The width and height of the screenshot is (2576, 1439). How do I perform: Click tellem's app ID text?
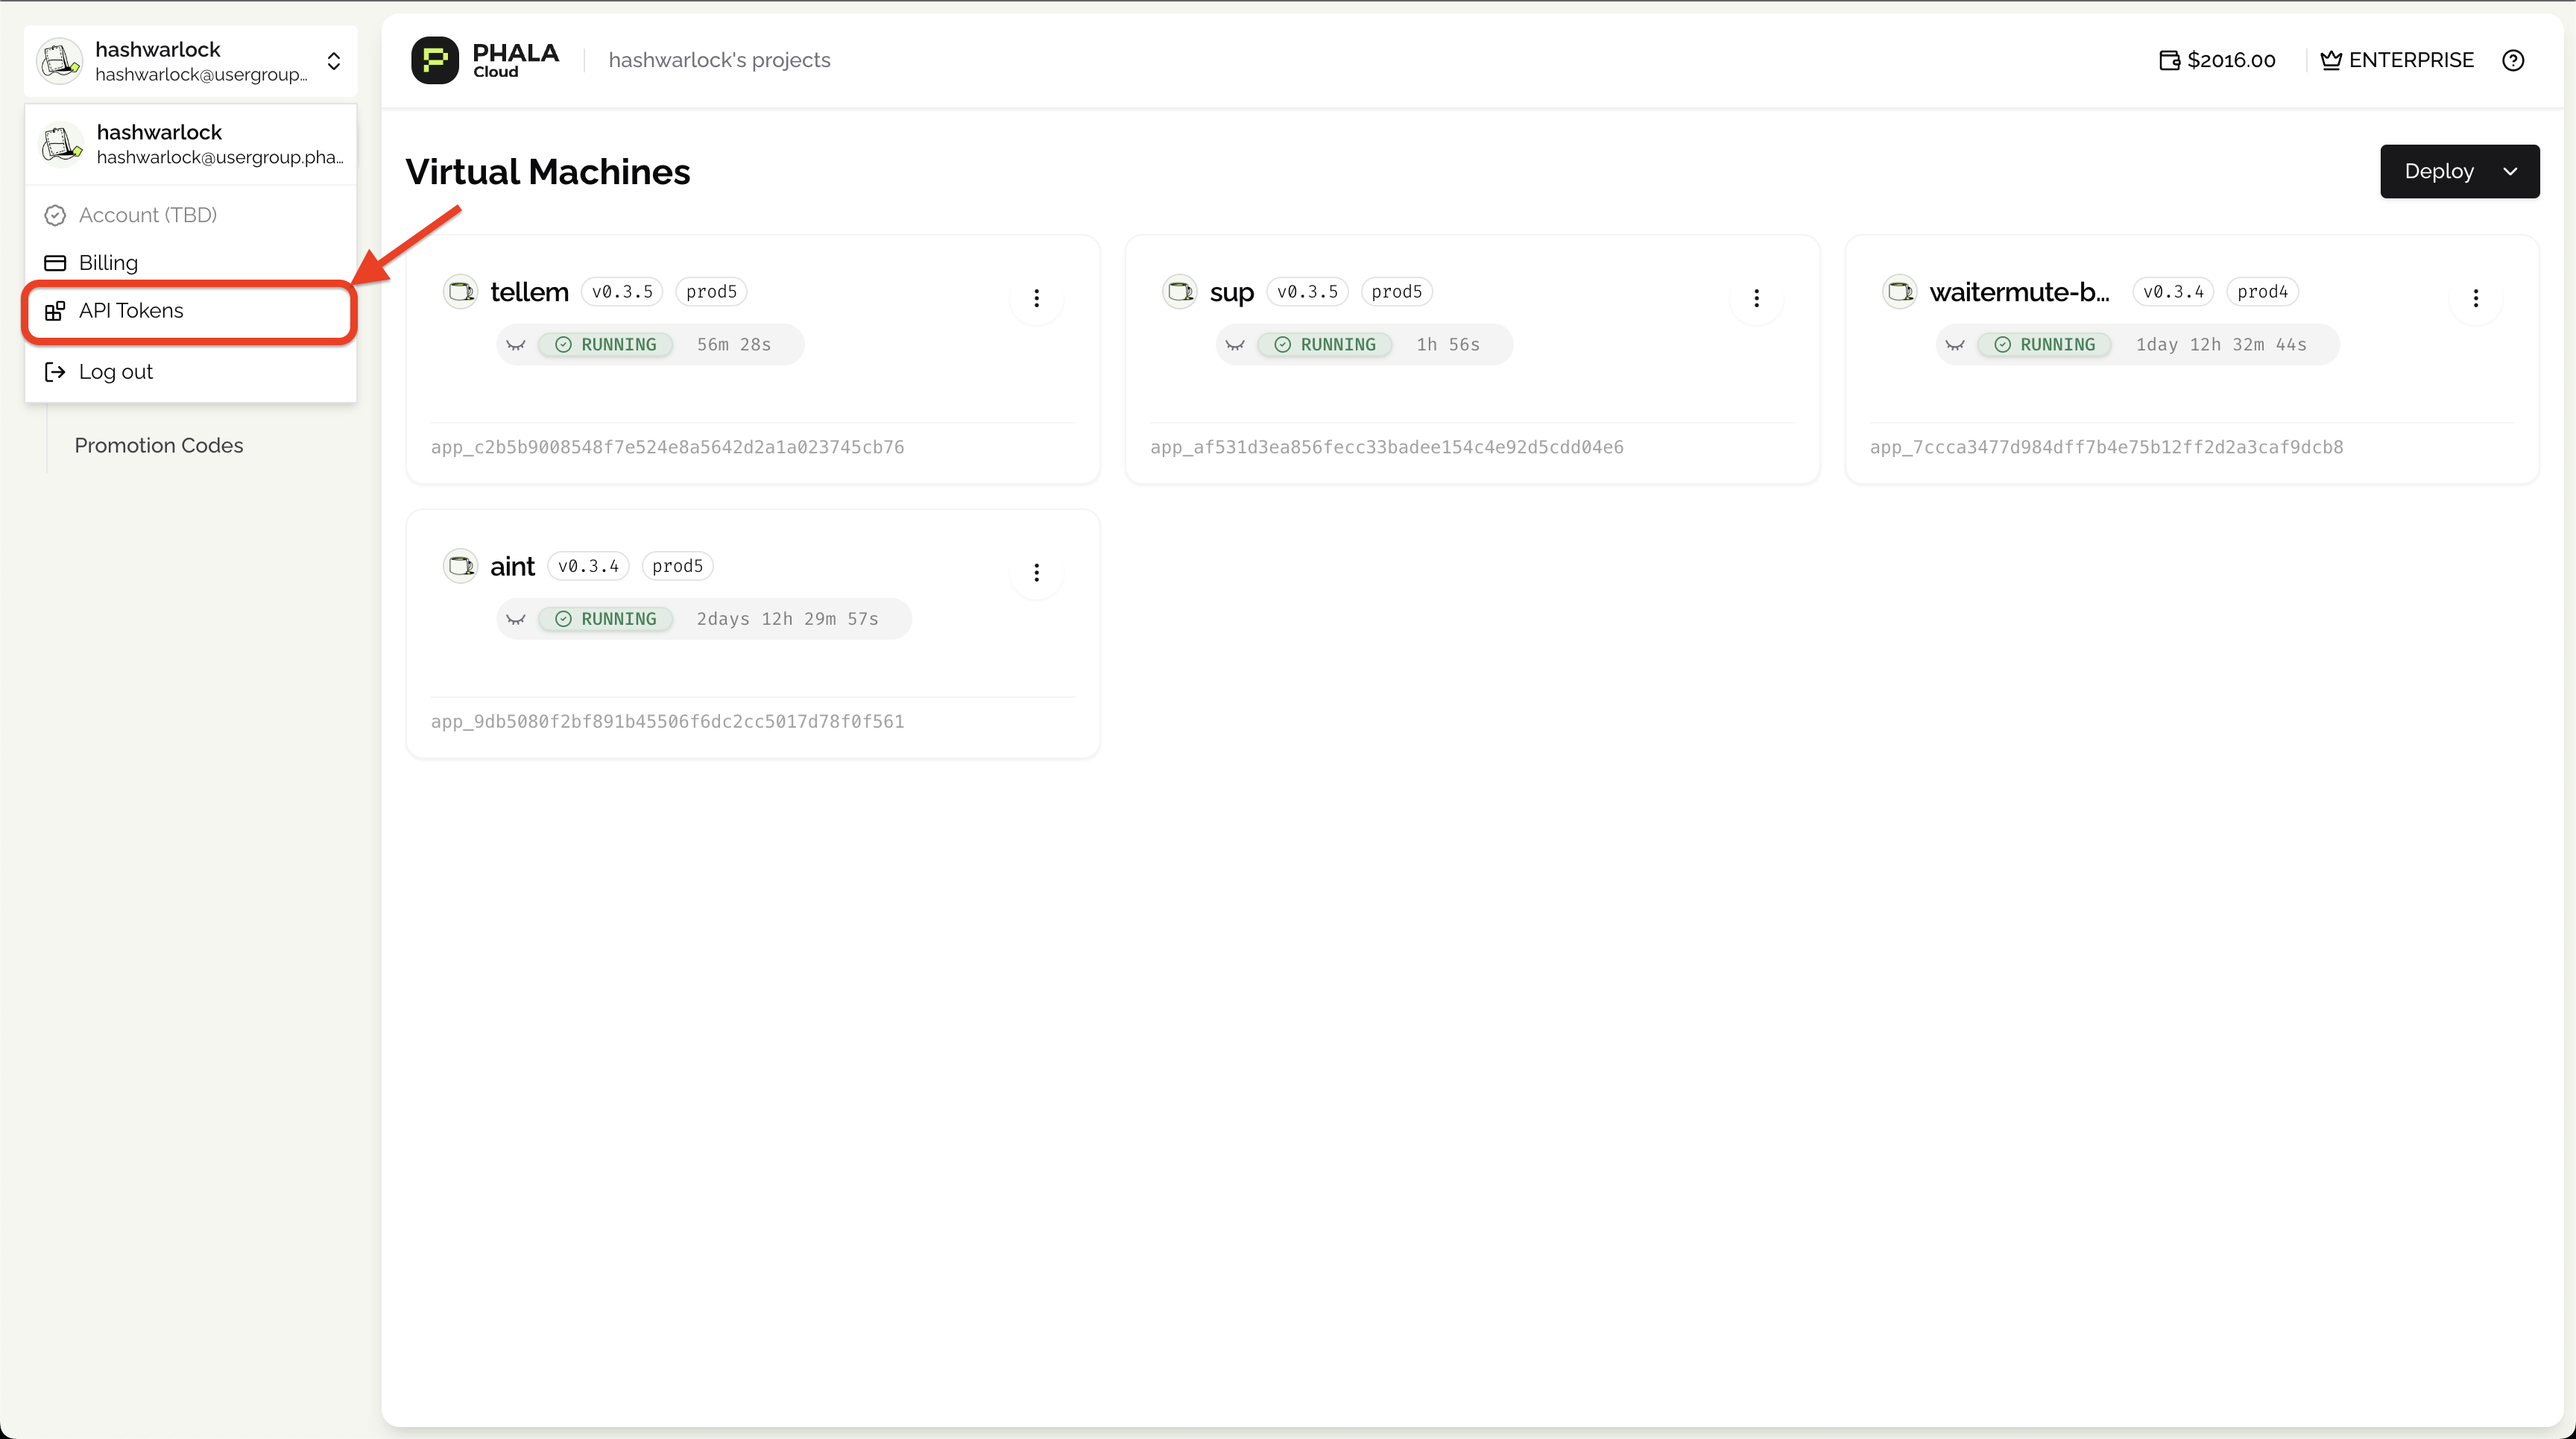click(x=667, y=447)
